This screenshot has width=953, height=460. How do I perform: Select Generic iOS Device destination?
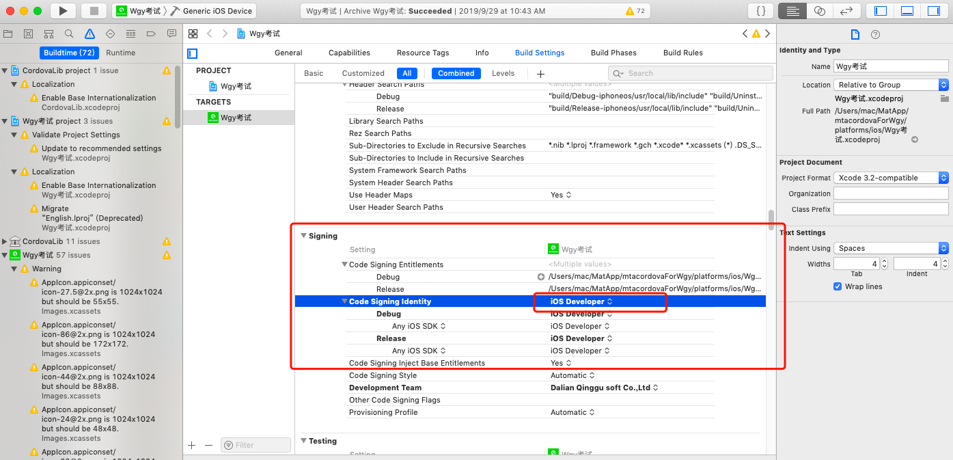click(212, 11)
